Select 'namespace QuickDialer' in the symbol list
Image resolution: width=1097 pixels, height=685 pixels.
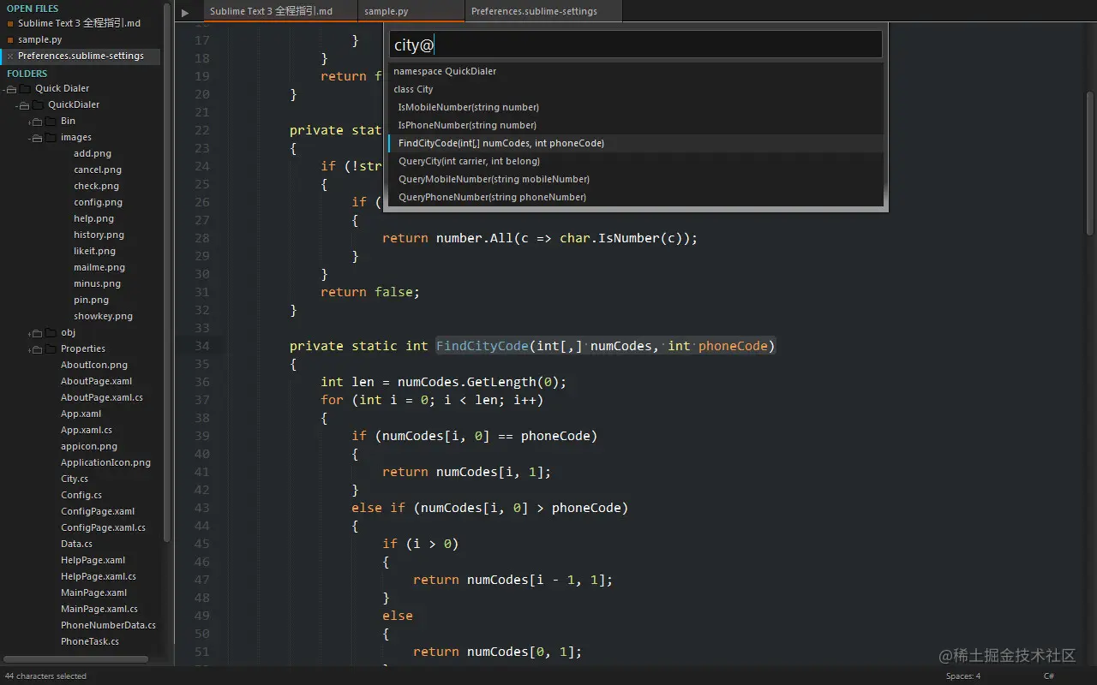[636, 71]
